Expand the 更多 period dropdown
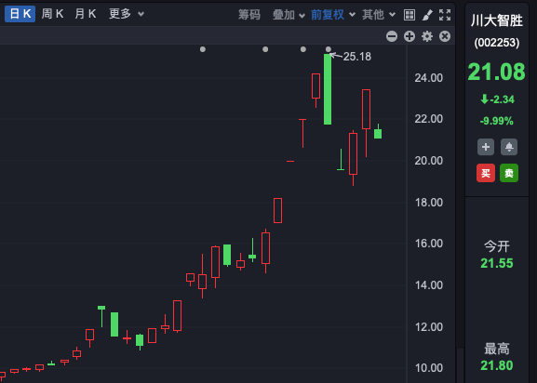This screenshot has width=537, height=383. click(x=127, y=14)
